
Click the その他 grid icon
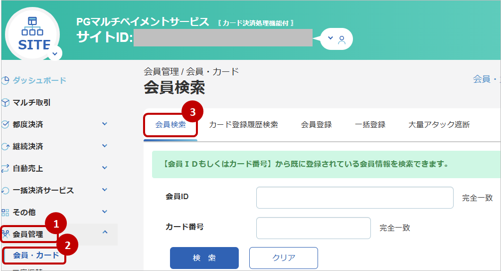(x=5, y=213)
